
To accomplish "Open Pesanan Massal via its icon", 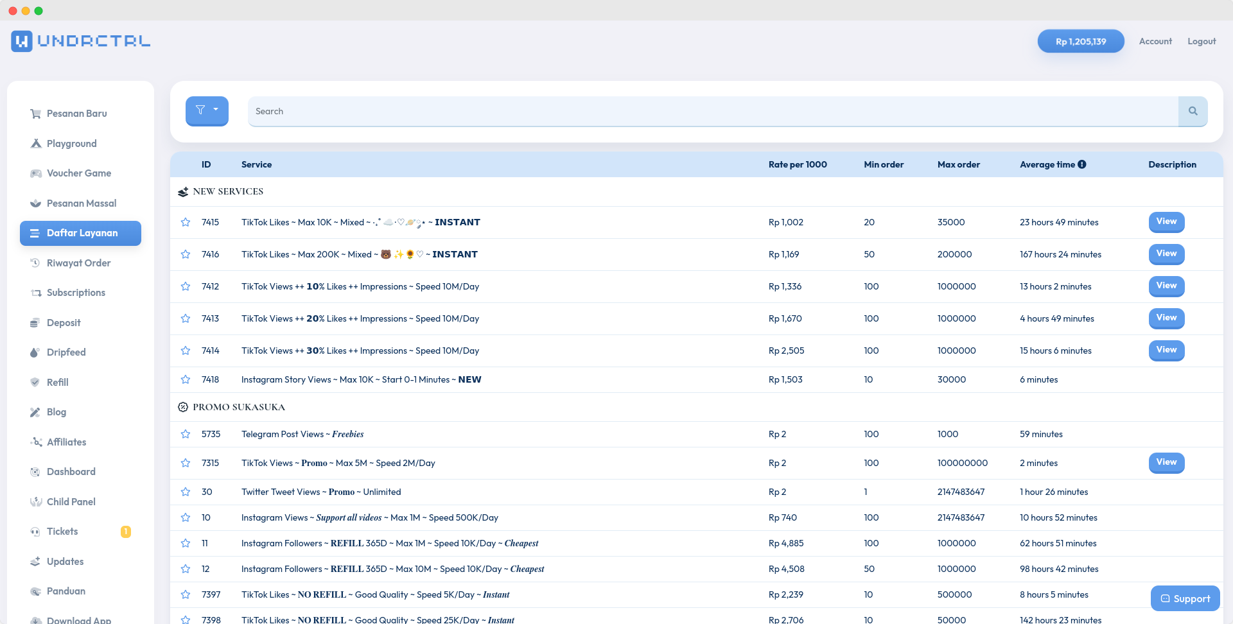I will coord(35,203).
